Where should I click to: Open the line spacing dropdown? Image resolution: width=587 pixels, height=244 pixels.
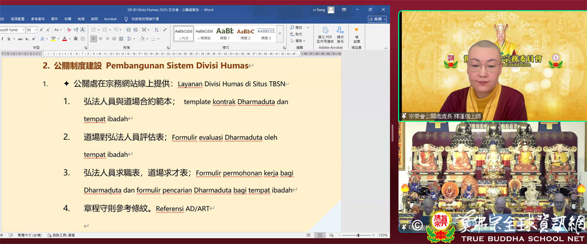tap(130, 39)
